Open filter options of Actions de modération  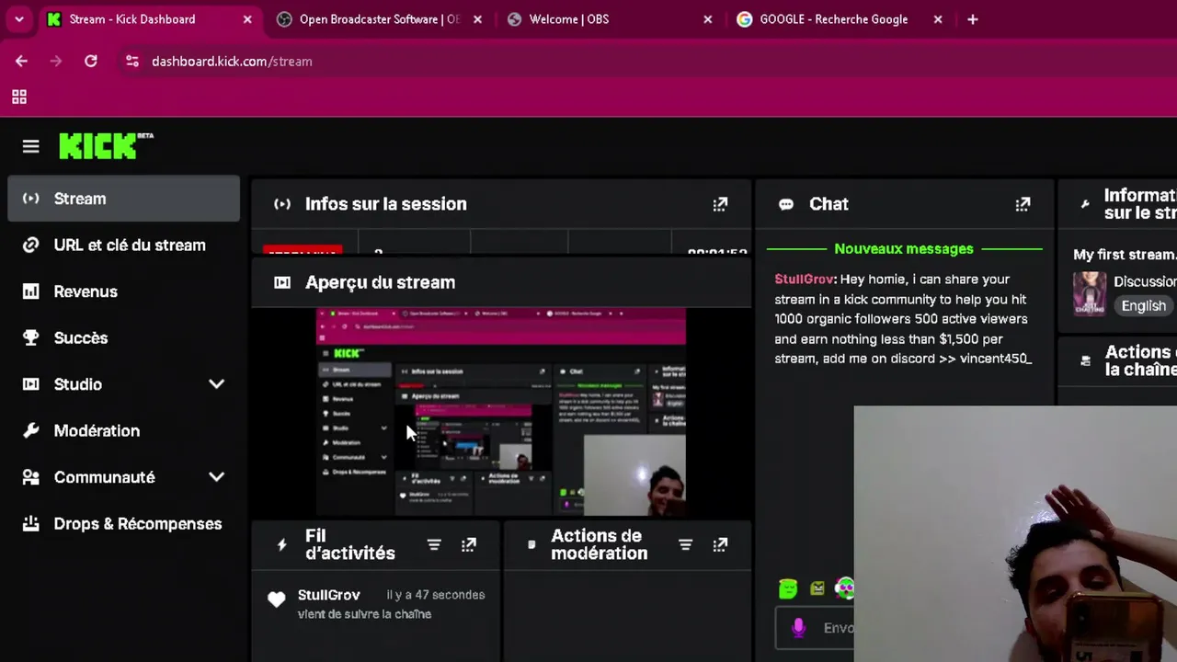pyautogui.click(x=685, y=545)
